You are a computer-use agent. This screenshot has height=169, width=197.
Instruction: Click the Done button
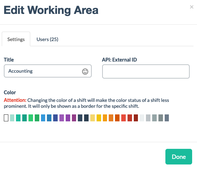pyautogui.click(x=179, y=157)
